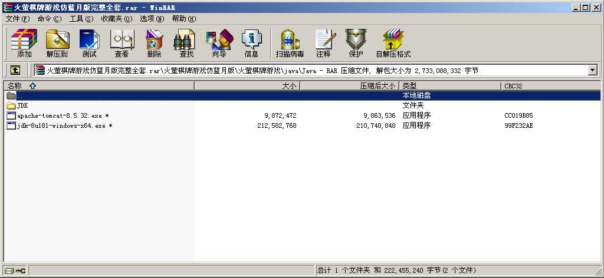This screenshot has width=604, height=278.
Task: Click the WinRAR title bar app icon
Action: pos(7,7)
